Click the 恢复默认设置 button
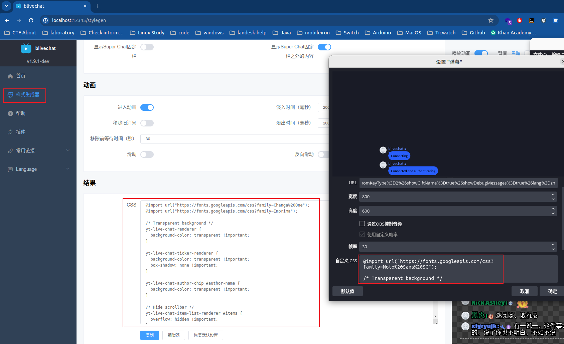 coord(205,335)
